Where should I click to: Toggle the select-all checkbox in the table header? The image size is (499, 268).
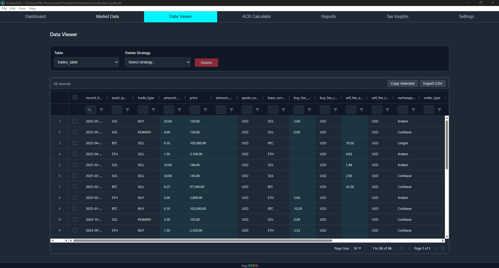pyautogui.click(x=75, y=97)
